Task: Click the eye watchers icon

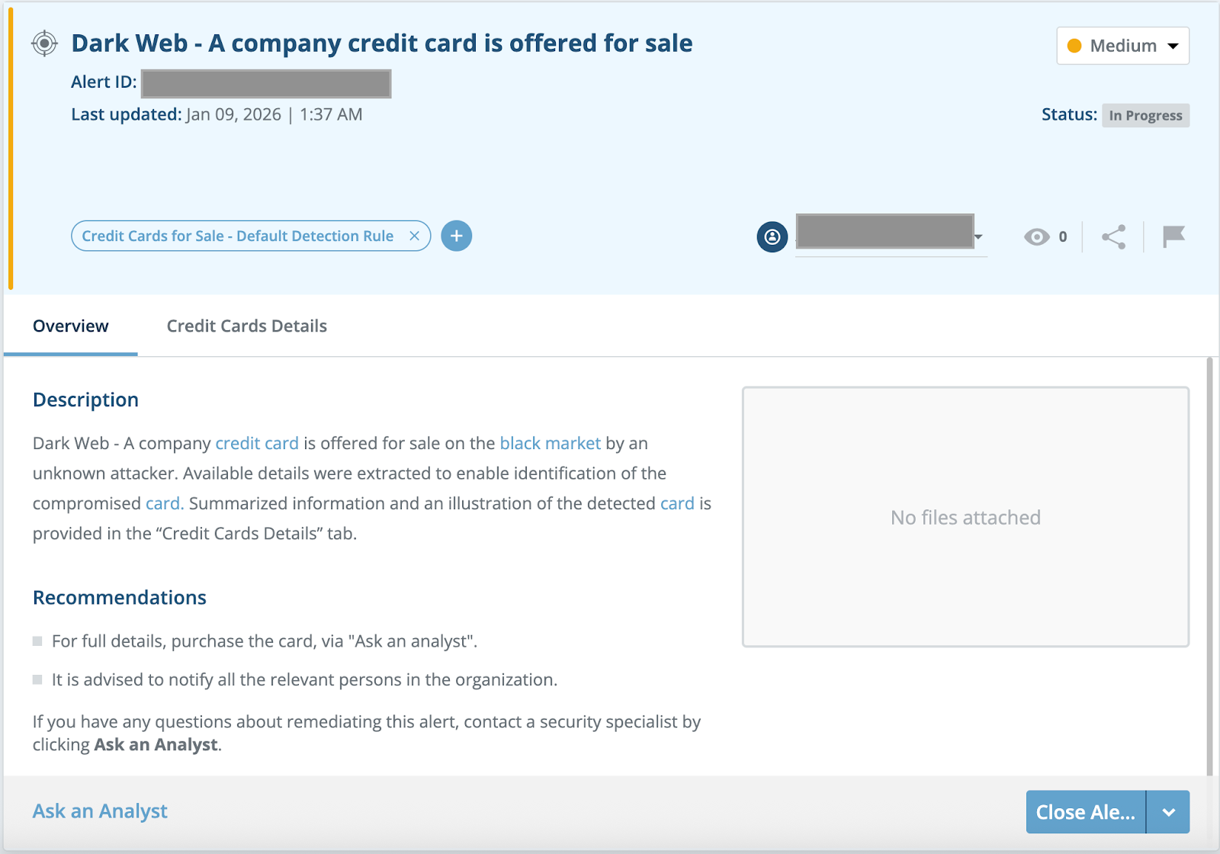Action: 1036,237
